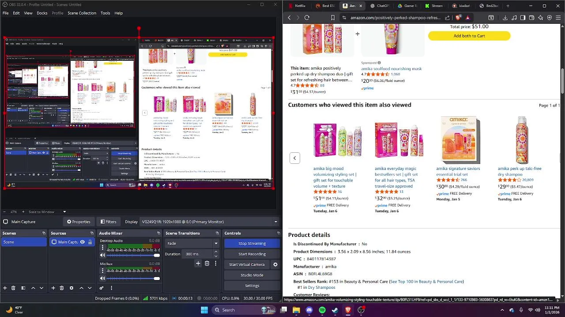Pop out the Audio Mixer dock
565x317 pixels.
click(158, 233)
